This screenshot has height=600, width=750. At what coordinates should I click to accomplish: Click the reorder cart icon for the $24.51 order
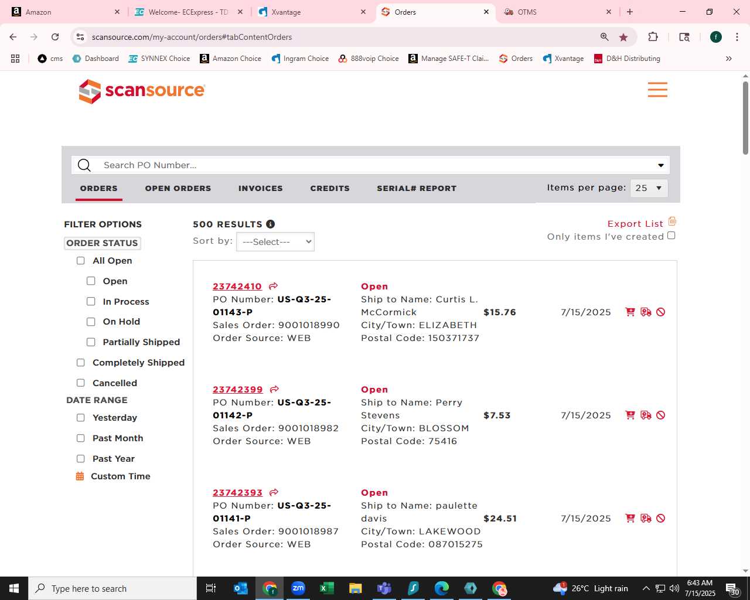(630, 519)
